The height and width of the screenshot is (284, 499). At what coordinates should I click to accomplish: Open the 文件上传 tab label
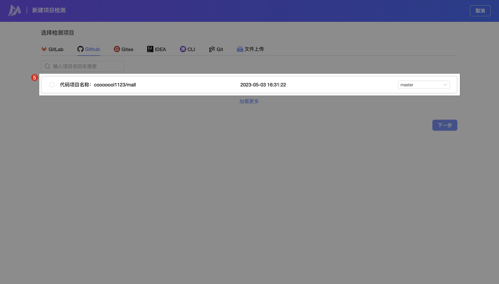pyautogui.click(x=254, y=49)
